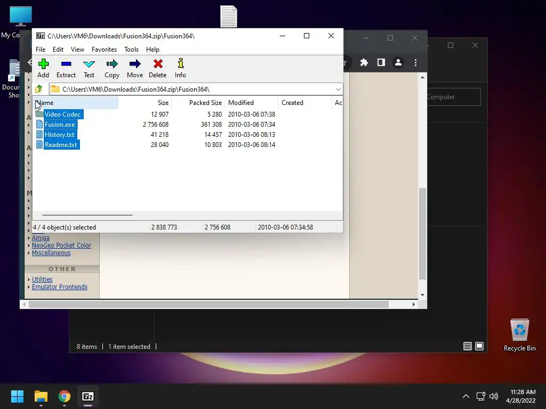
Task: Select the text file desktop icon
Action: [x=229, y=17]
